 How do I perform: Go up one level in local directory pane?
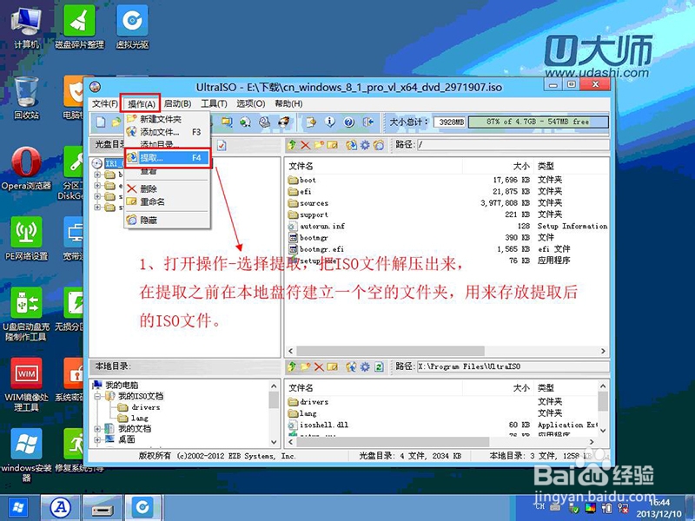point(292,366)
